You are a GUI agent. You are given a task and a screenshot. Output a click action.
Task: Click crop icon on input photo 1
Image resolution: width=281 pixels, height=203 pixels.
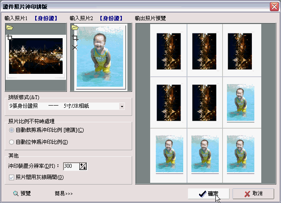(x=10, y=38)
